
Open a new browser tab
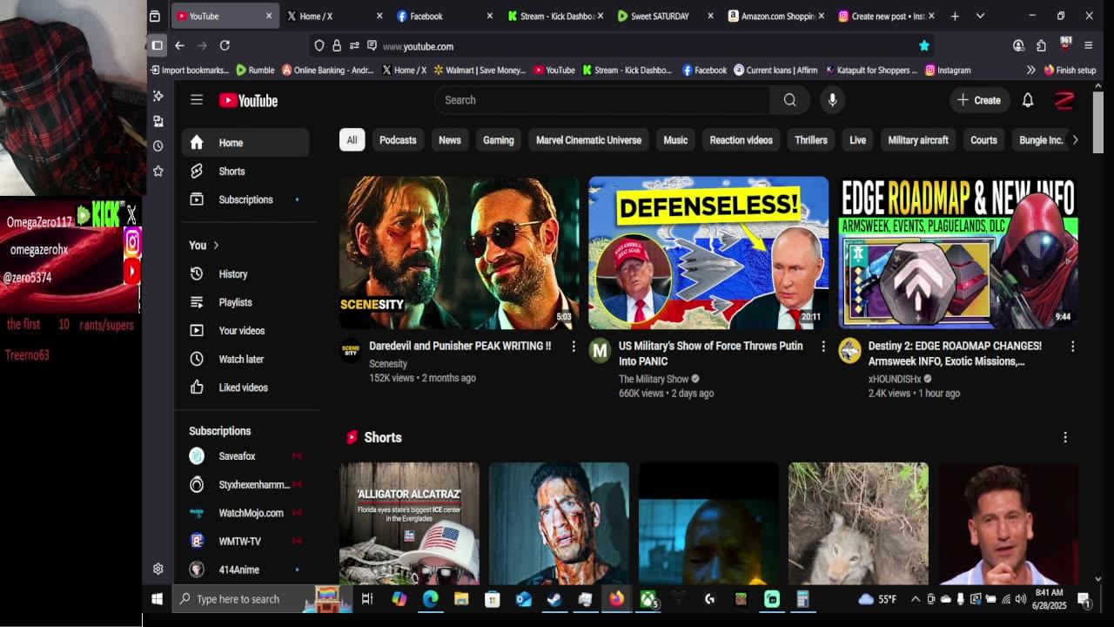click(x=955, y=16)
